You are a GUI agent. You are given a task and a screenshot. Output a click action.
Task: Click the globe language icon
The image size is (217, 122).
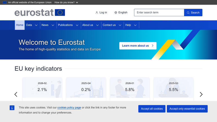[116, 12]
